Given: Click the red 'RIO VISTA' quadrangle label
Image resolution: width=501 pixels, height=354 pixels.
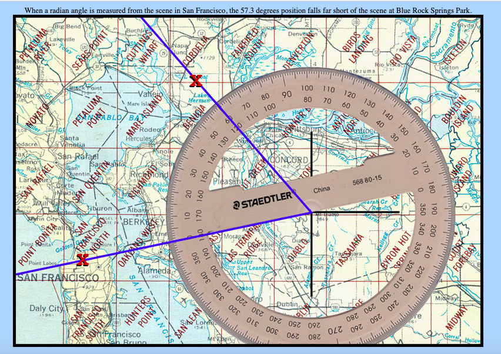Looking at the screenshot, I should [x=403, y=50].
